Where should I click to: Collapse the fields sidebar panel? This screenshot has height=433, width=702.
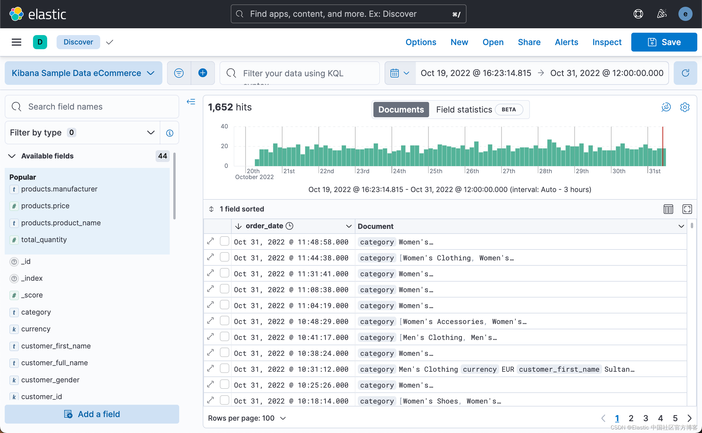(x=191, y=102)
